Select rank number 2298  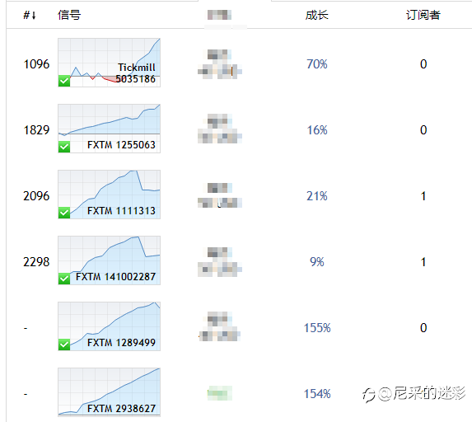(36, 262)
